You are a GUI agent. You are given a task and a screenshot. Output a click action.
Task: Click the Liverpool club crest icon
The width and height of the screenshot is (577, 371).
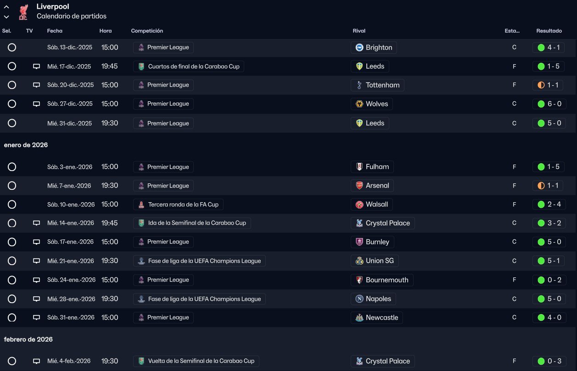tap(23, 12)
